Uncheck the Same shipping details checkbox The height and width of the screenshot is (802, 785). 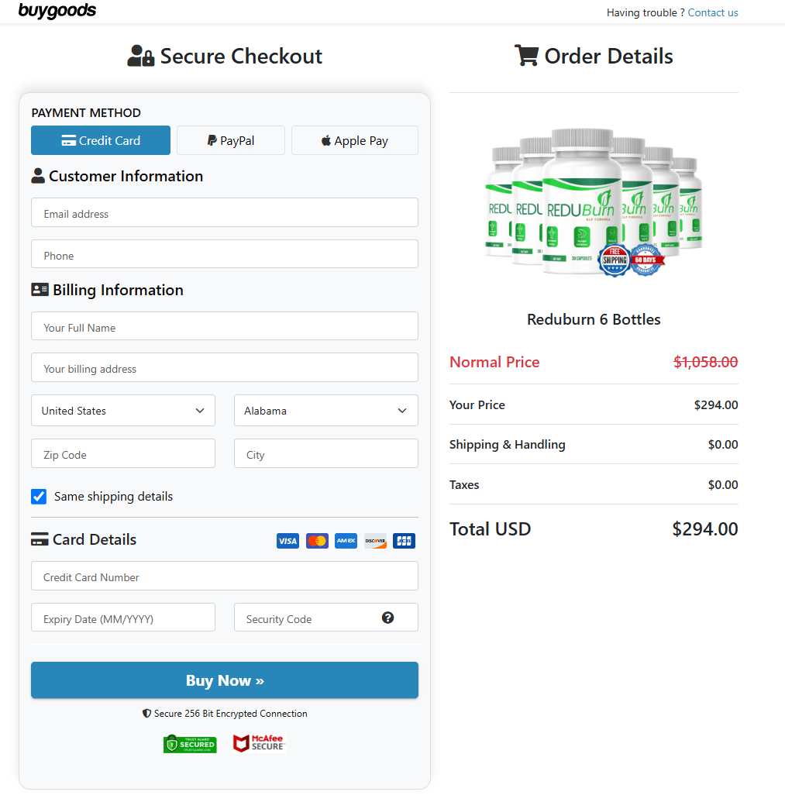click(39, 497)
